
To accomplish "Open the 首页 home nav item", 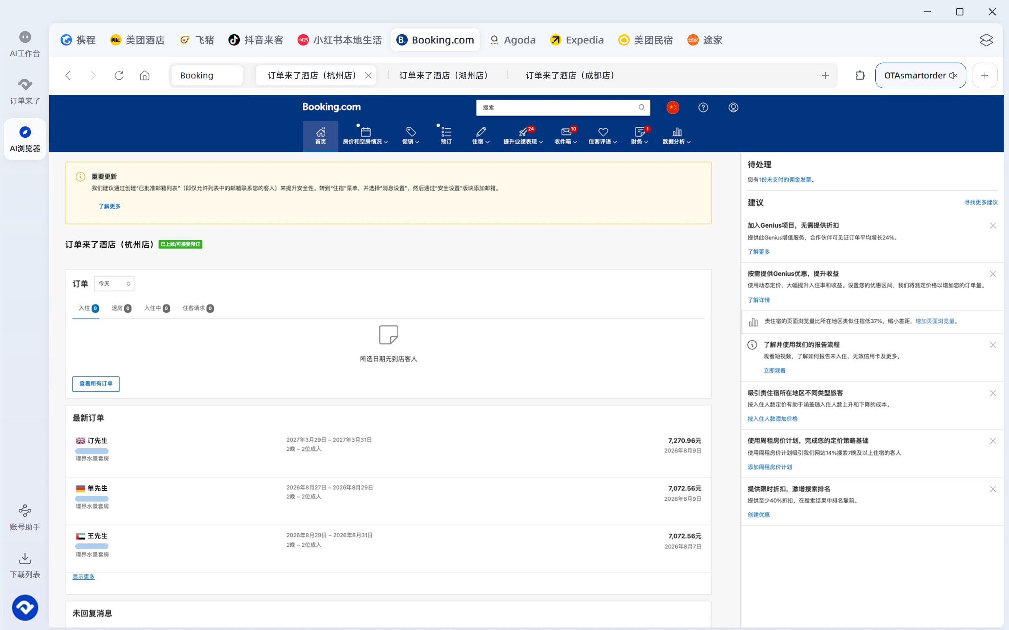I will pos(320,136).
